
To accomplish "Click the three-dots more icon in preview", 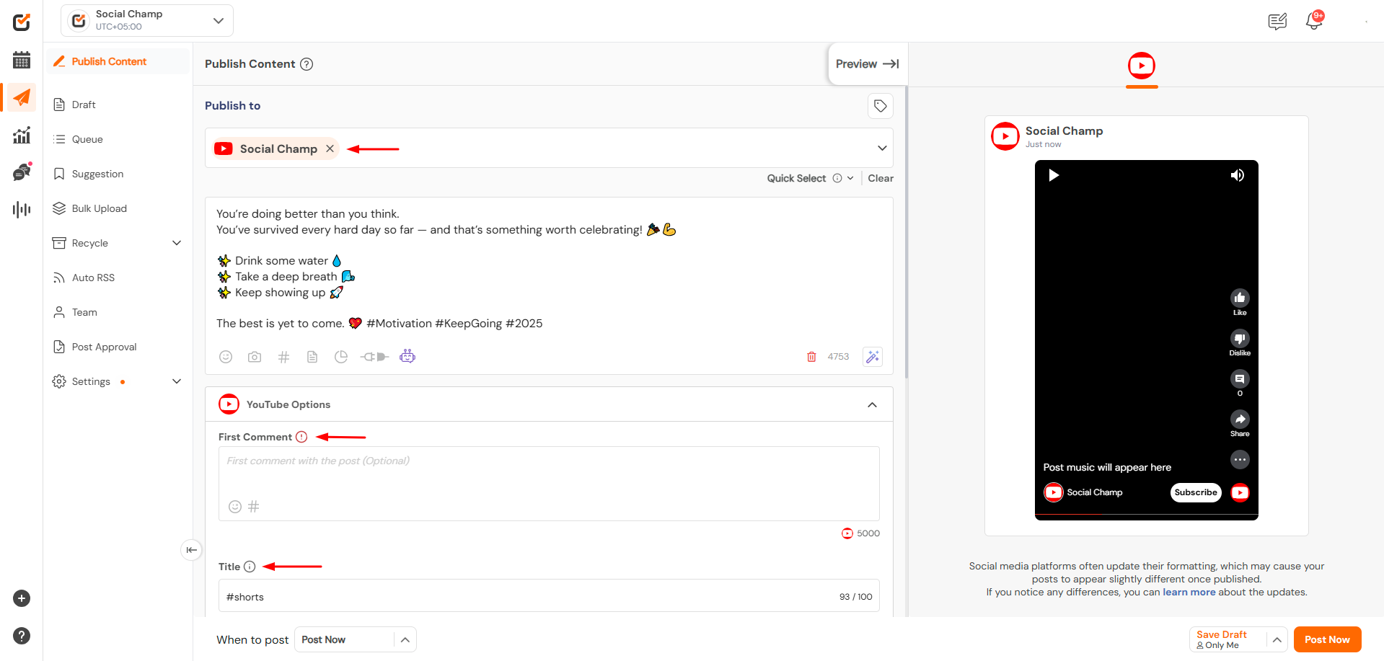I will pos(1240,459).
